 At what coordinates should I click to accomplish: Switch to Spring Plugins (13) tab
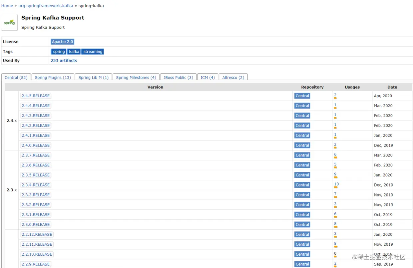pos(53,77)
